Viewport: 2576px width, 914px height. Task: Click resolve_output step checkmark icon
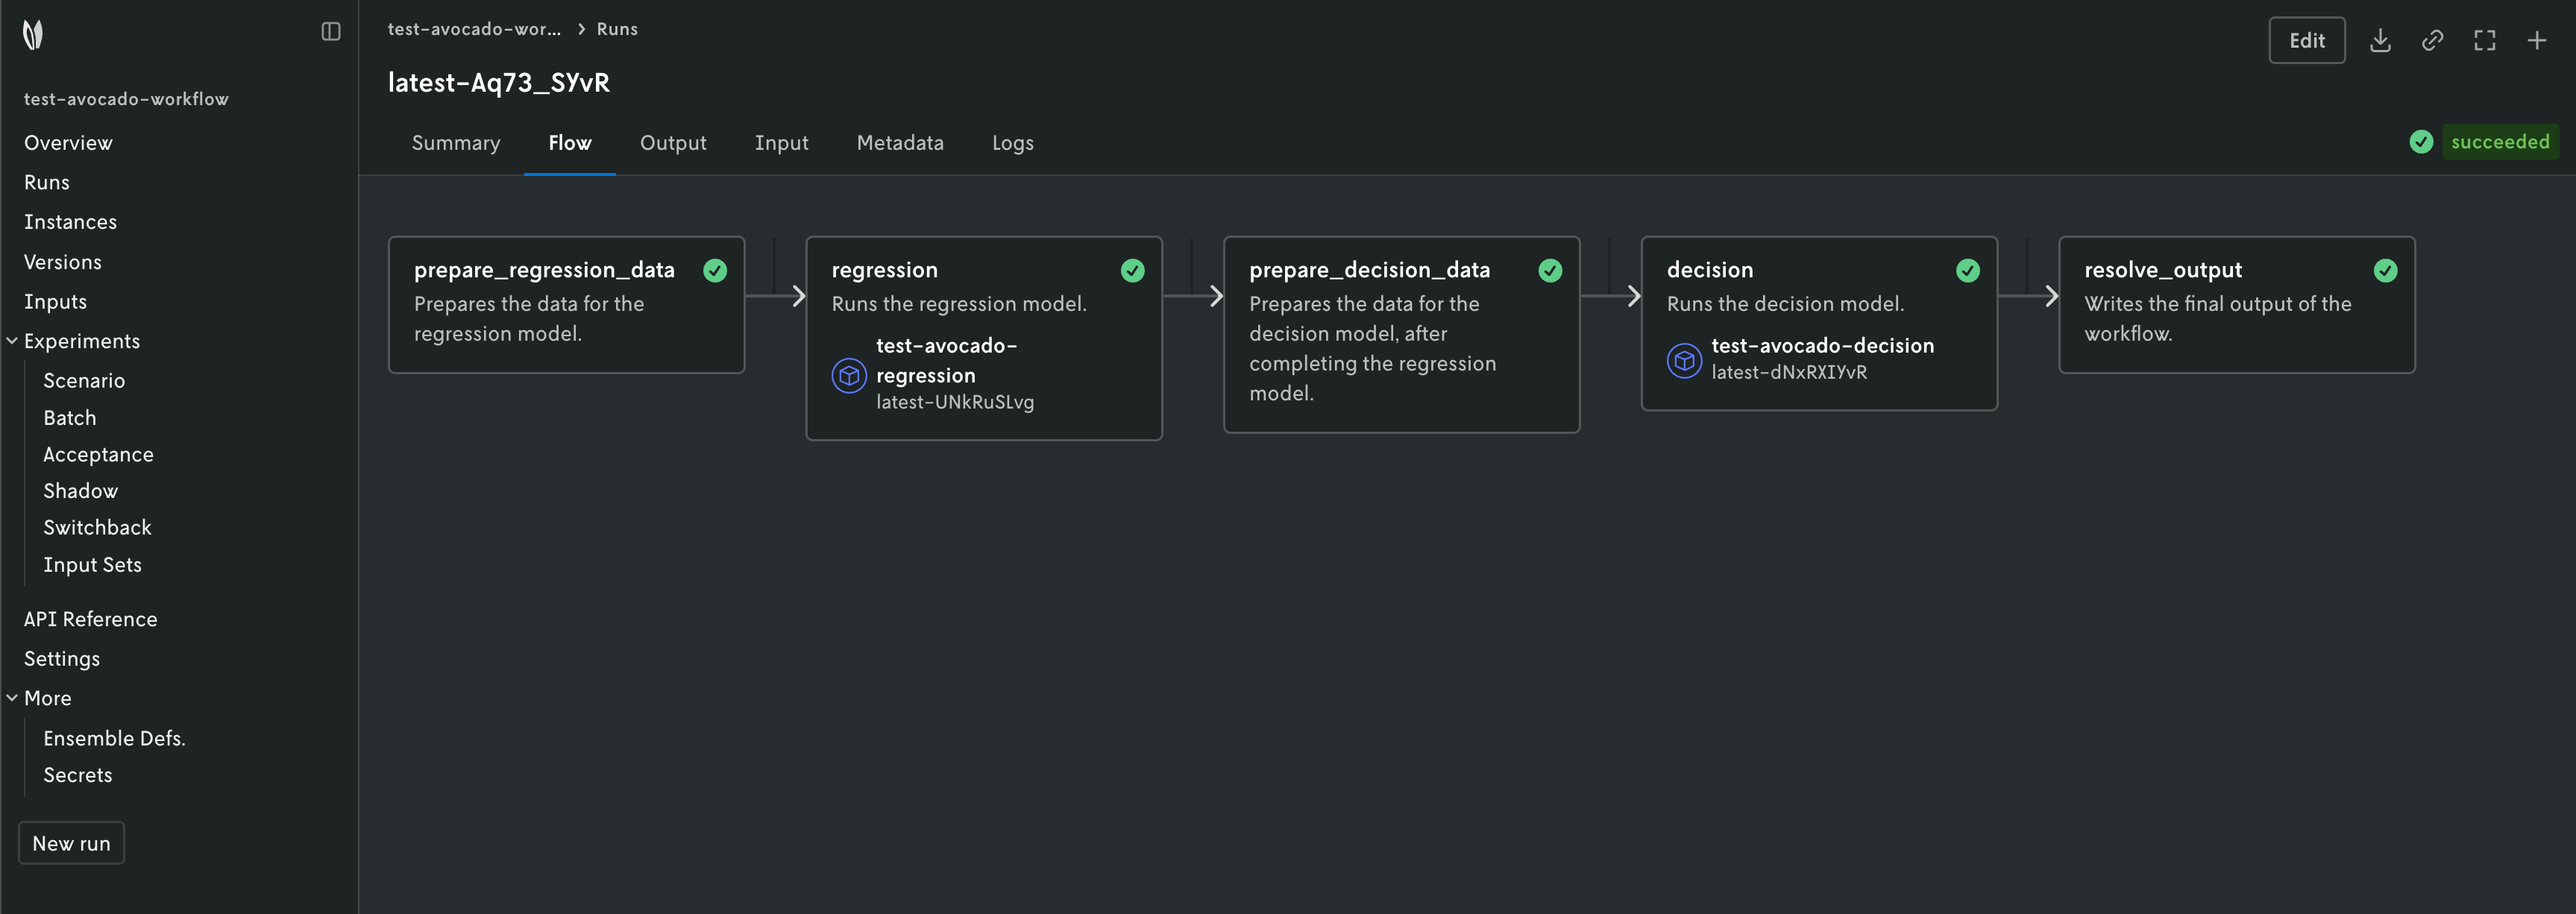point(2385,270)
